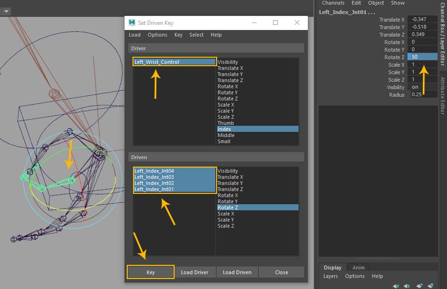Select Left_Wrist_Control in the Driver list
This screenshot has height=289, width=447.
(x=174, y=62)
